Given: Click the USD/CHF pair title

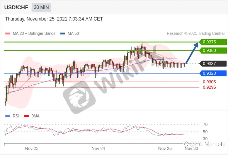Looking at the screenshot, I should 16,7.
